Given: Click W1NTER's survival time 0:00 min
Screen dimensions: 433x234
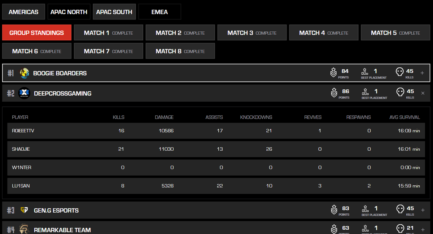Looking at the screenshot, I should pyautogui.click(x=410, y=168).
